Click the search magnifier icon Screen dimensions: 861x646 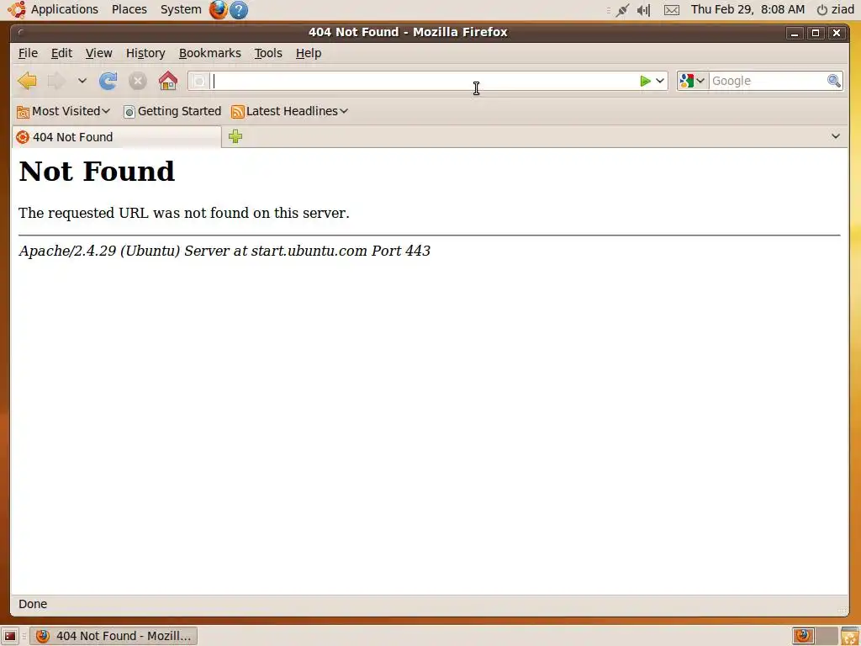point(833,81)
